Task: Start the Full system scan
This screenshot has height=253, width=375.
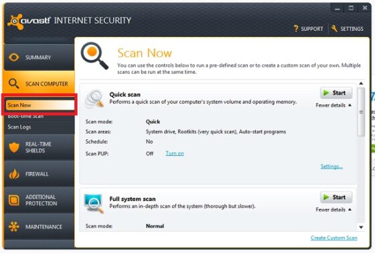Action: [x=336, y=197]
